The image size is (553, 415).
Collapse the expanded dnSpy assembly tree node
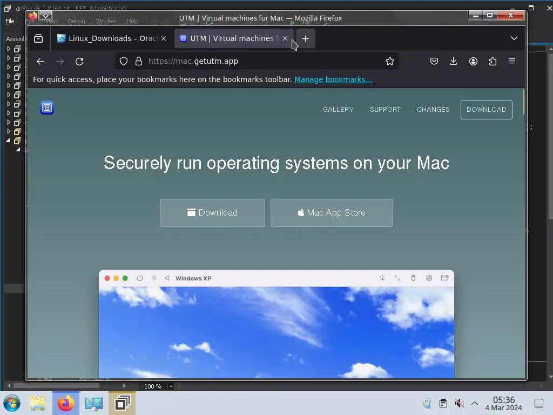[x=8, y=140]
